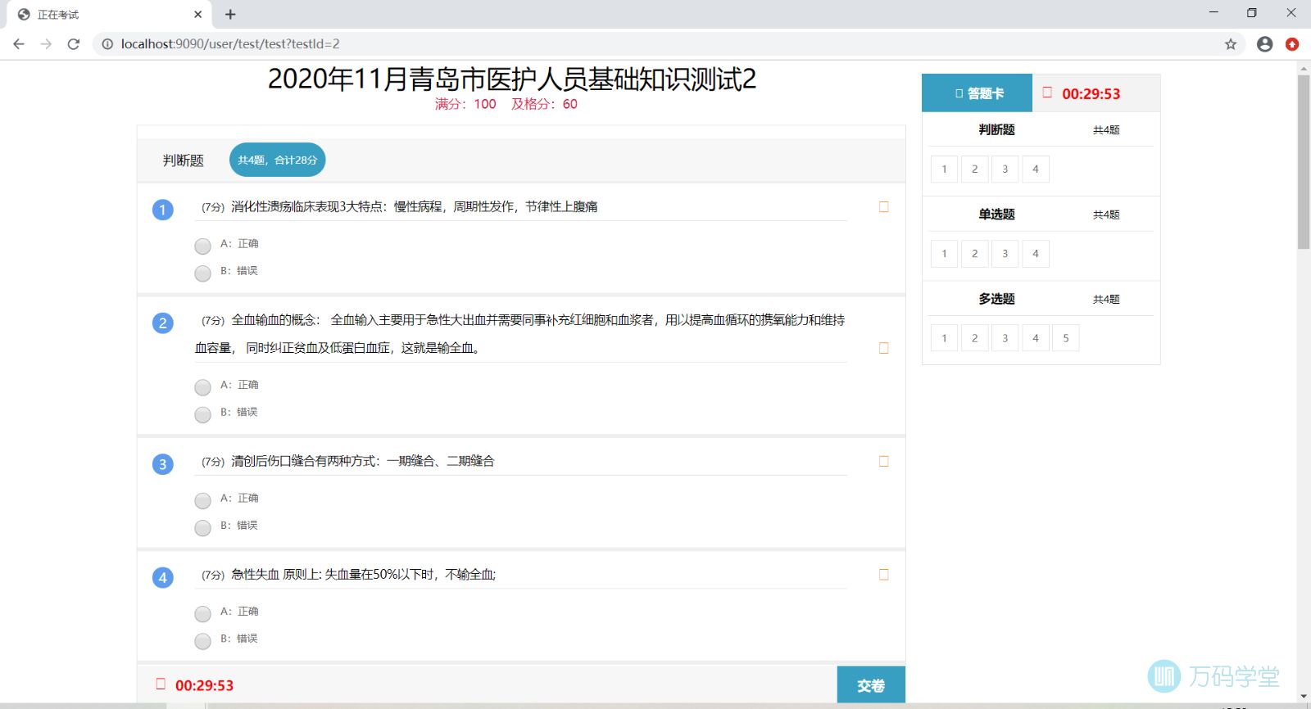Click the bookmark flag icon on question 1

pos(883,207)
